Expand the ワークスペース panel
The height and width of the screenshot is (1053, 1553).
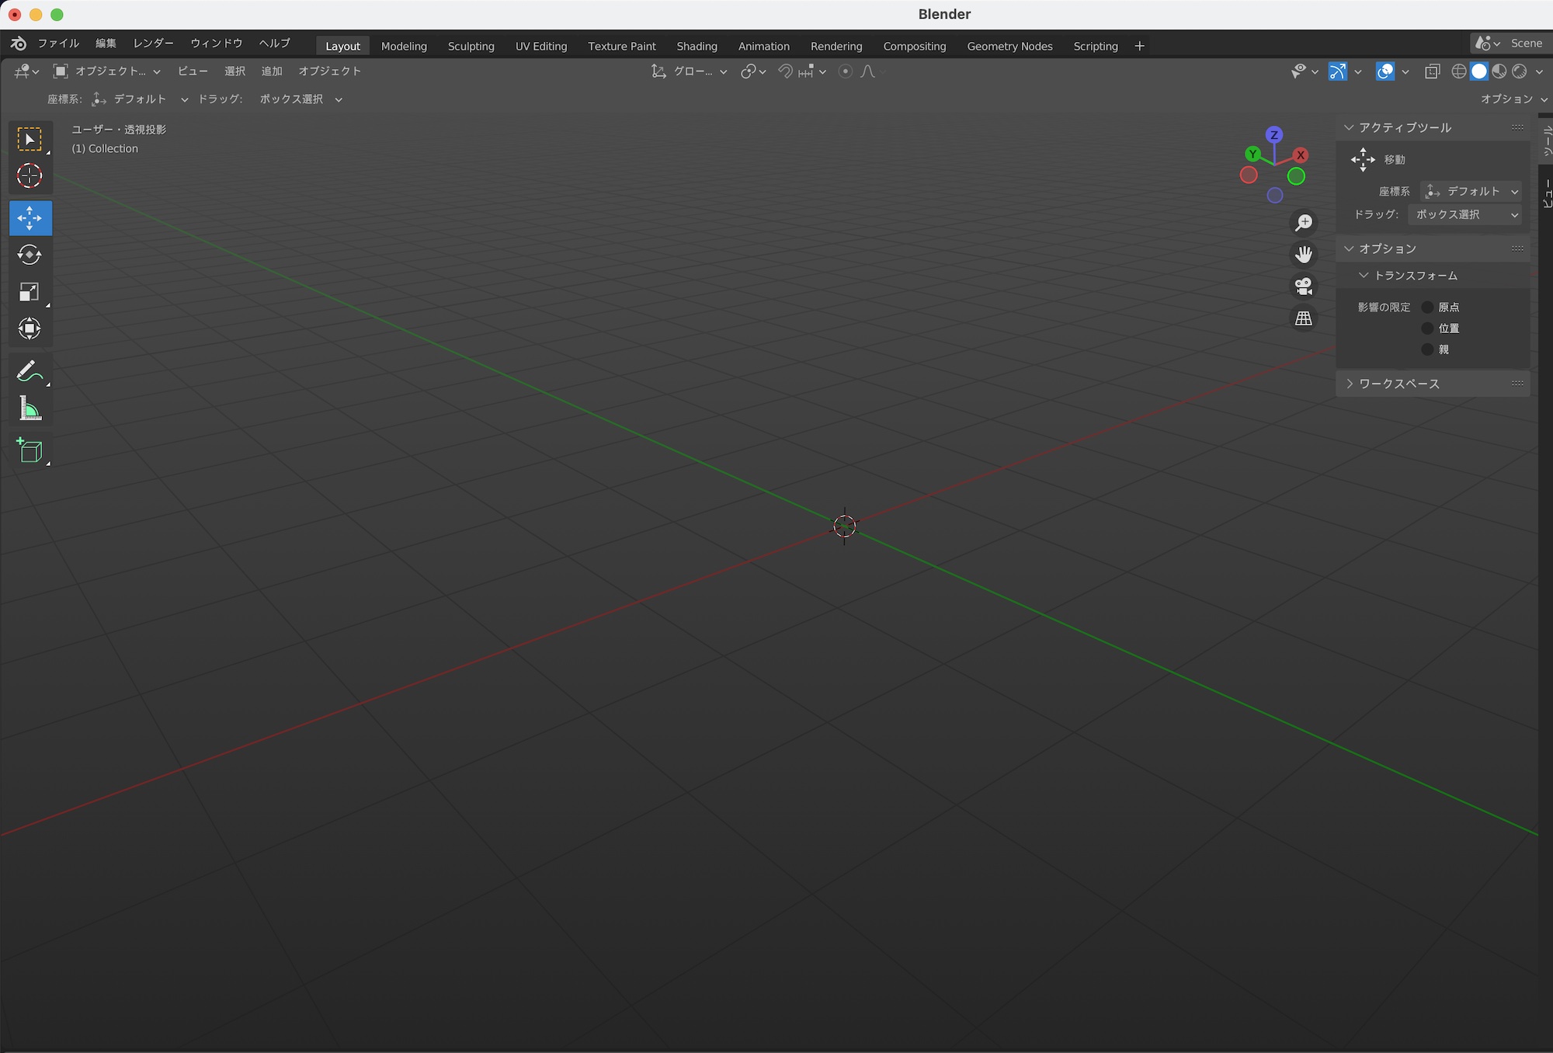pyautogui.click(x=1398, y=384)
